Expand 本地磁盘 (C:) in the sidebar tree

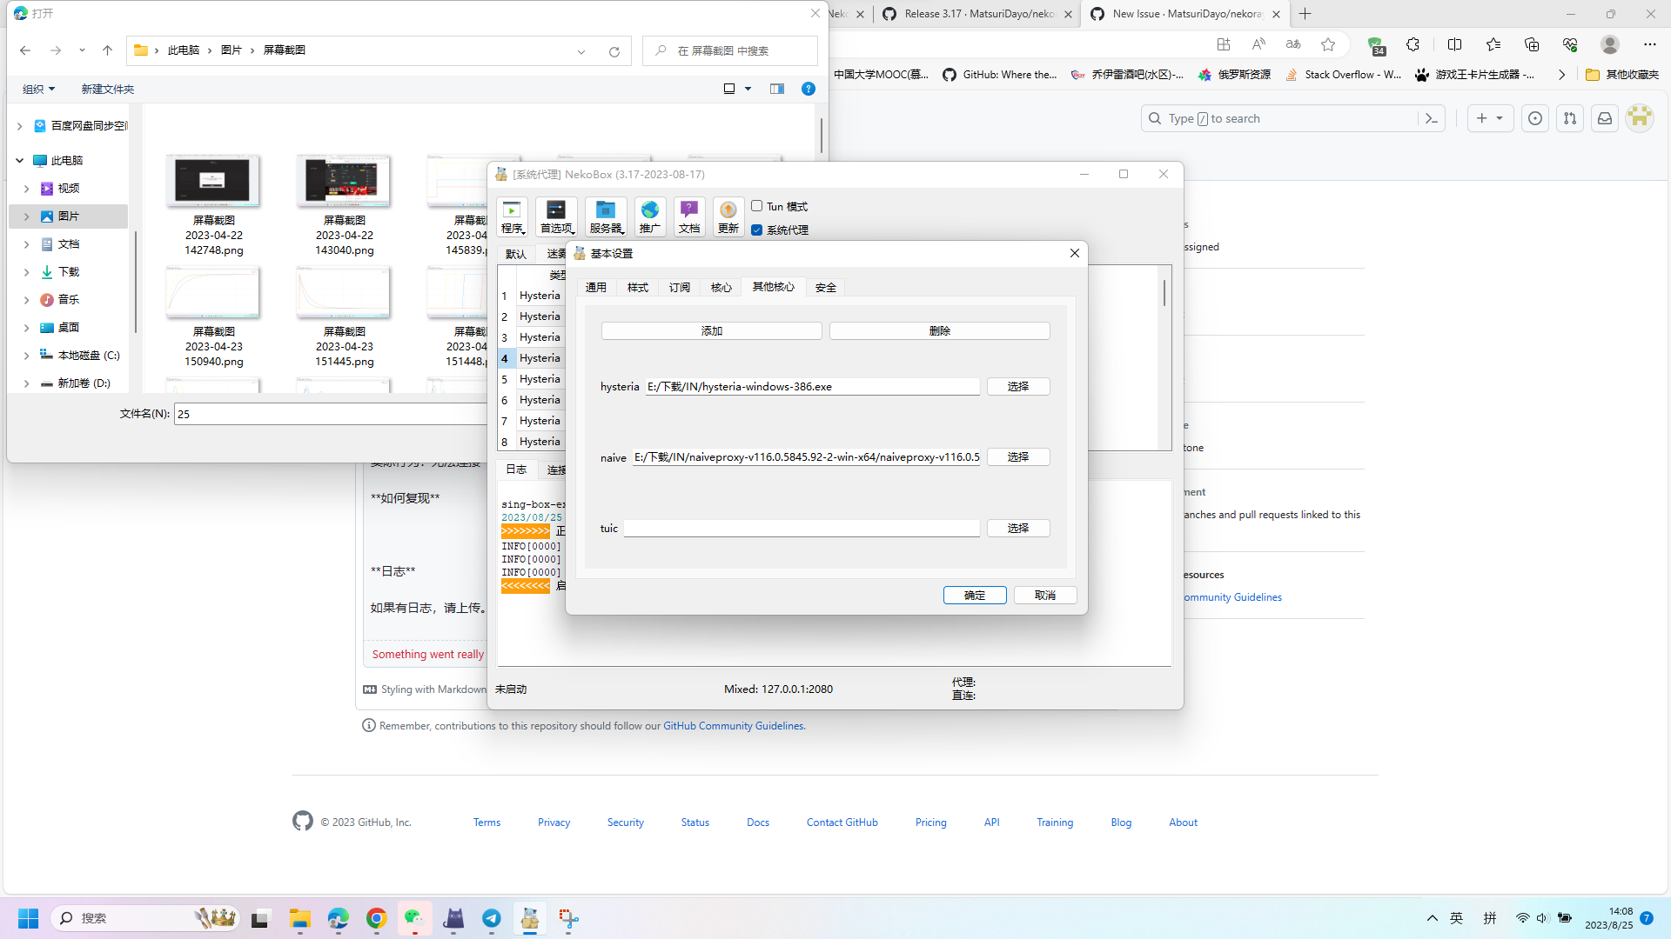[x=25, y=355]
